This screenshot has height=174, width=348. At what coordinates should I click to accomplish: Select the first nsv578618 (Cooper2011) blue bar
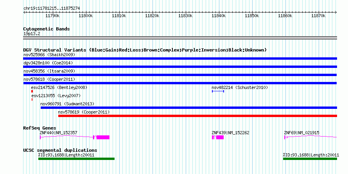(x=180, y=83)
